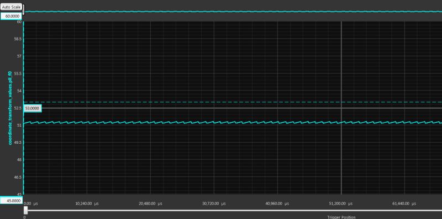Click the 58.5 y-axis tick label
The image size is (442, 219).
click(18, 39)
